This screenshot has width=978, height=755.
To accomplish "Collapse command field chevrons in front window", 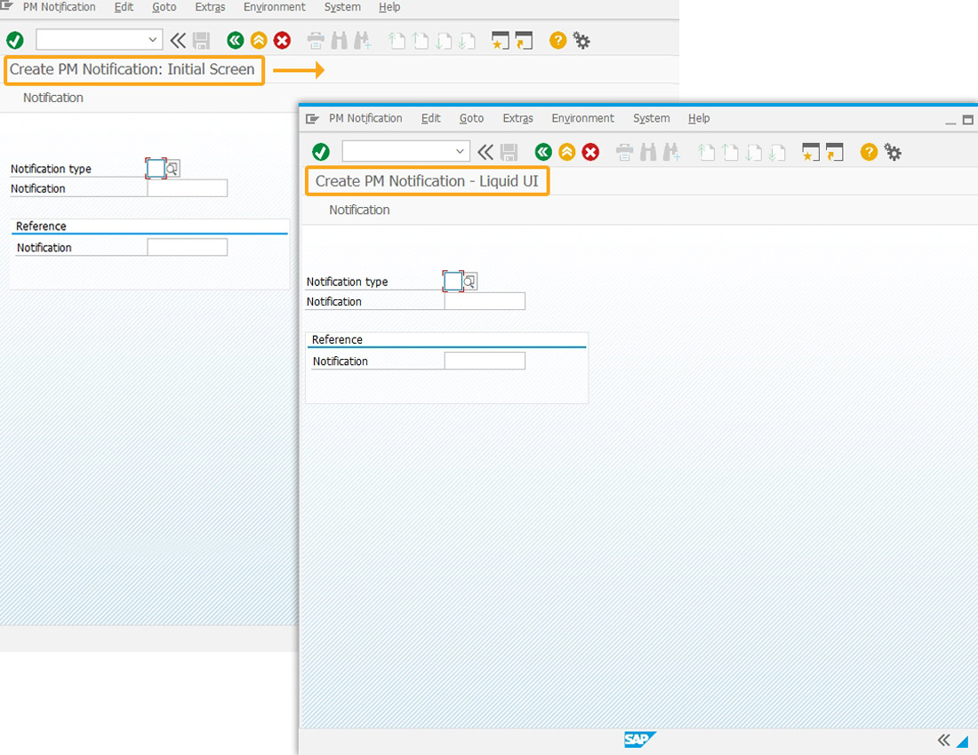I will (x=485, y=151).
